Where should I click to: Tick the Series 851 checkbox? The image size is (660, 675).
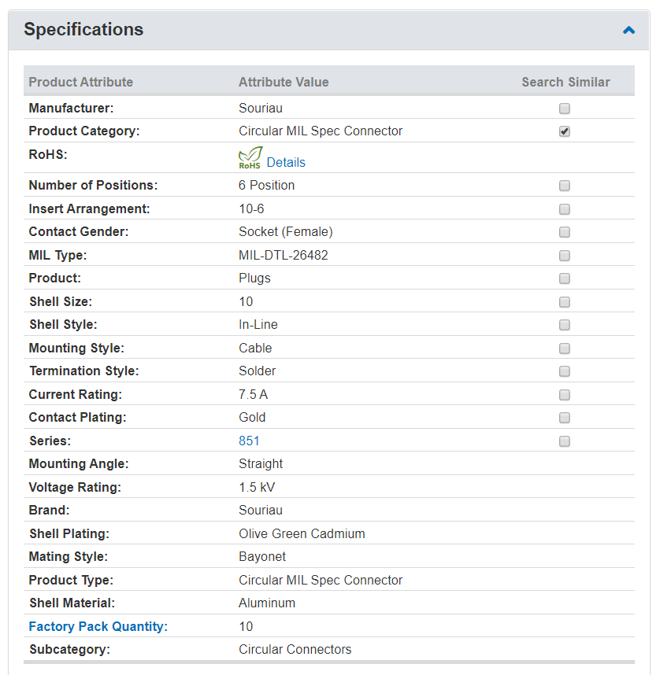(x=564, y=441)
